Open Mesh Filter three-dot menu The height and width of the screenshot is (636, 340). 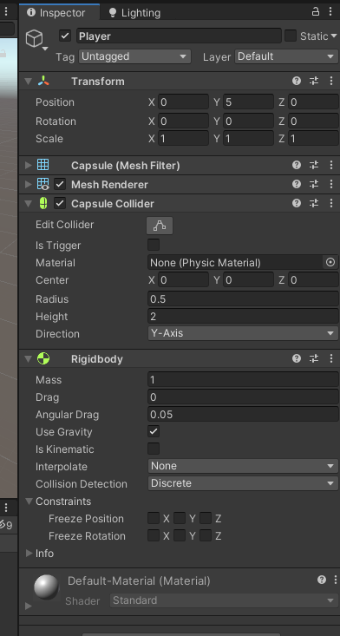(331, 165)
